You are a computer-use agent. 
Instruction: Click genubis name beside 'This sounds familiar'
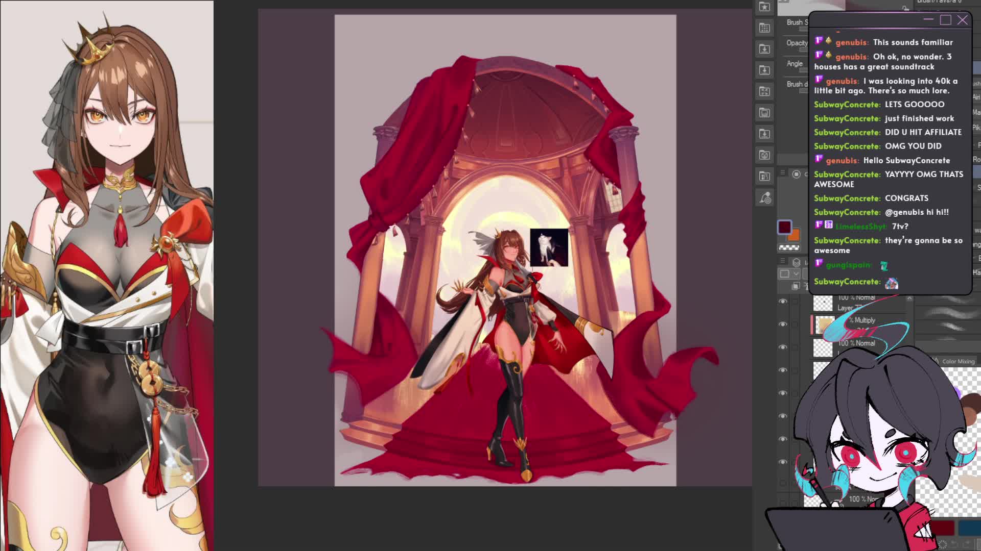(x=852, y=42)
